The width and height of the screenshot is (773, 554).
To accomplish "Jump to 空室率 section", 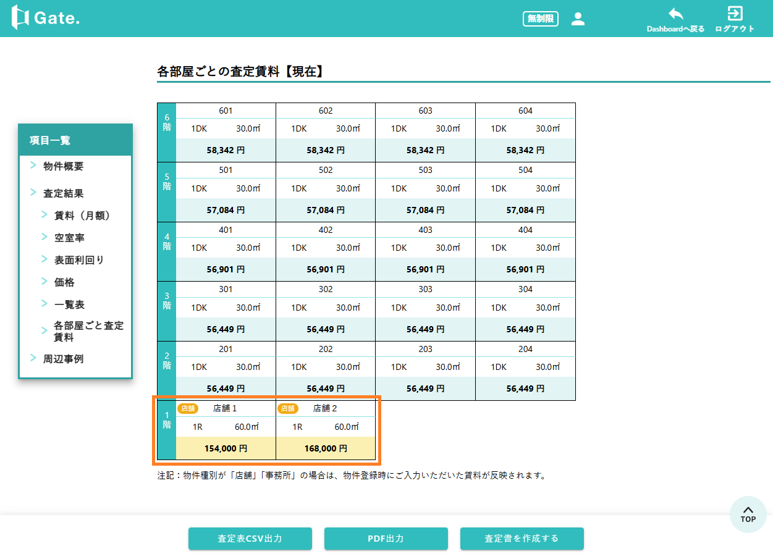I will pyautogui.click(x=69, y=238).
